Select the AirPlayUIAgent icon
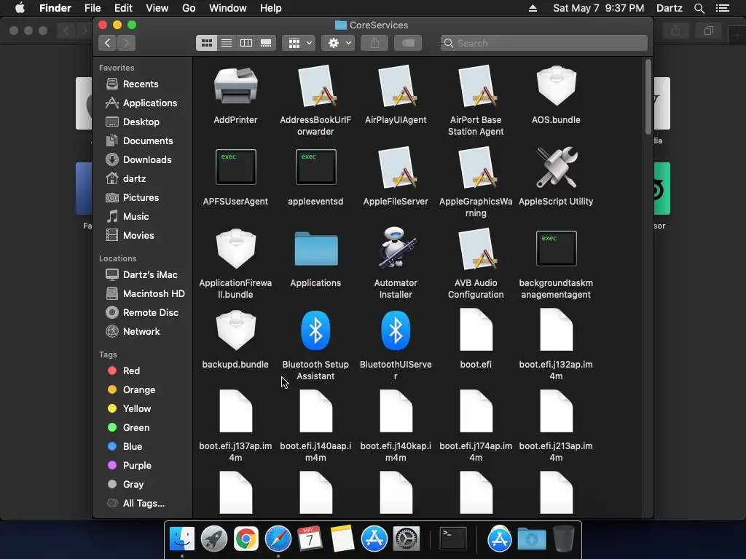Image resolution: width=746 pixels, height=559 pixels. pyautogui.click(x=396, y=86)
